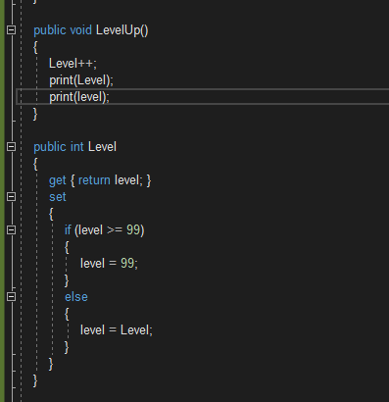Click the 'void' keyword in LevelUp declaration
Screen dimensions: 389x402
tap(81, 30)
